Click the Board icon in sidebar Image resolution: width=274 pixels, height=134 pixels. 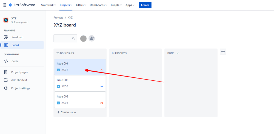click(6, 45)
